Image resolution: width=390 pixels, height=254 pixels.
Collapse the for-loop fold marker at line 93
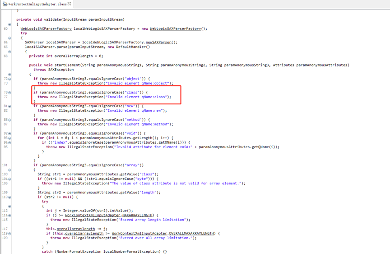tap(9, 138)
